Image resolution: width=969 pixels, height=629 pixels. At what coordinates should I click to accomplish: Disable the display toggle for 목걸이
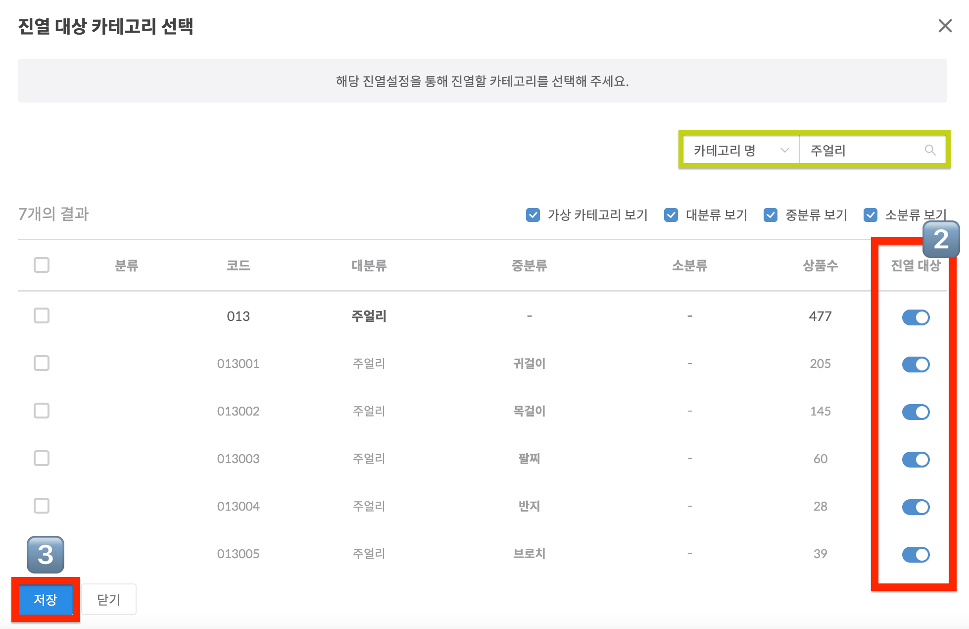click(916, 412)
